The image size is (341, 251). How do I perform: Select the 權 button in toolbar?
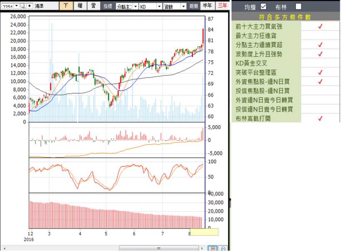click(80, 6)
